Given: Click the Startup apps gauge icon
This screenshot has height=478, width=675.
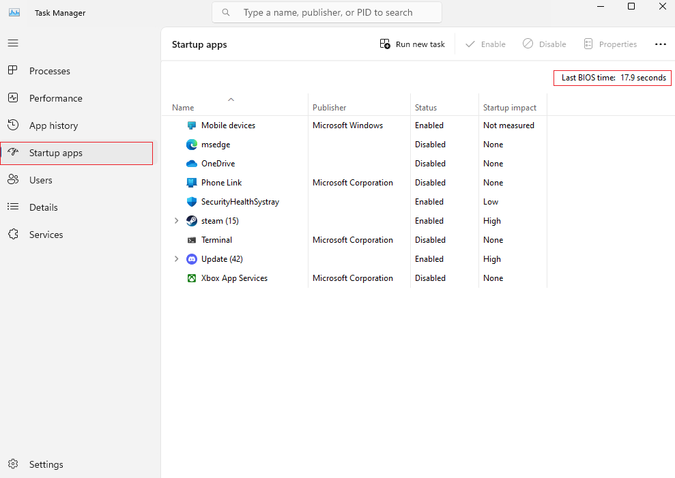Looking at the screenshot, I should coord(13,152).
